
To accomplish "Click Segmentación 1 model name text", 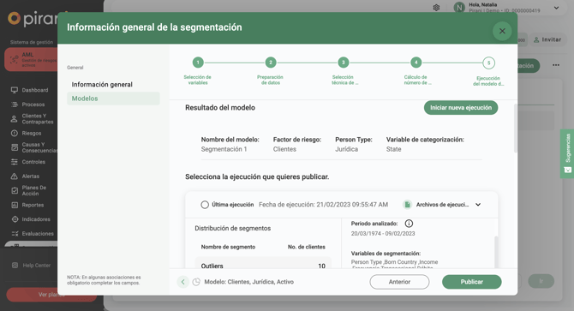I will tap(224, 149).
